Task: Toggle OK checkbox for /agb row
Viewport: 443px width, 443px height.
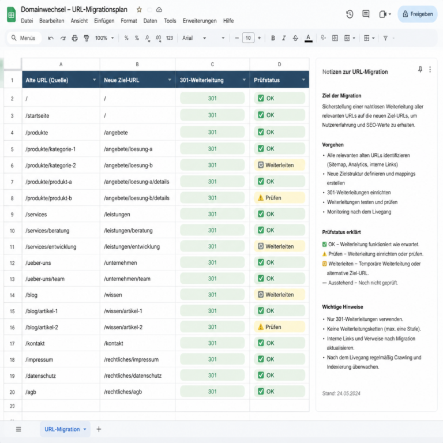Action: tap(261, 391)
